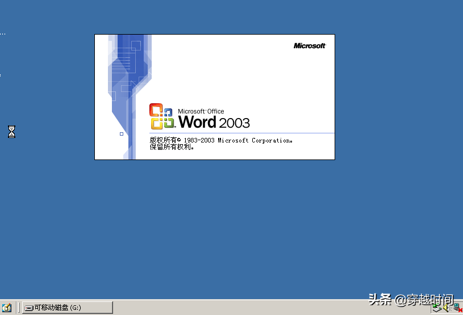Image resolution: width=463 pixels, height=315 pixels.
Task: Switch to the 可移动磁盘 (G:) taskbar window
Action: click(67, 308)
